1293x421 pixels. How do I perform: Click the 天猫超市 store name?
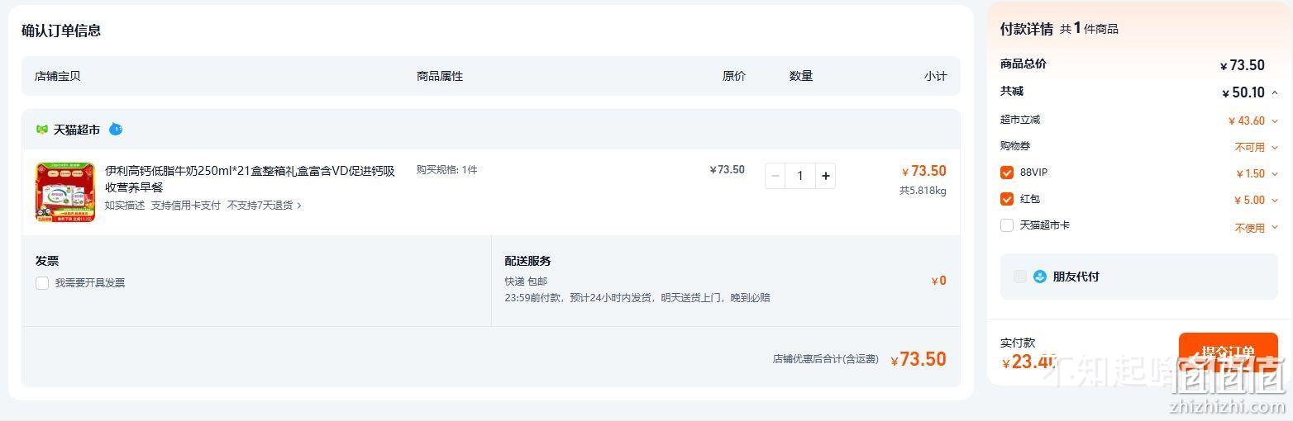(x=77, y=130)
